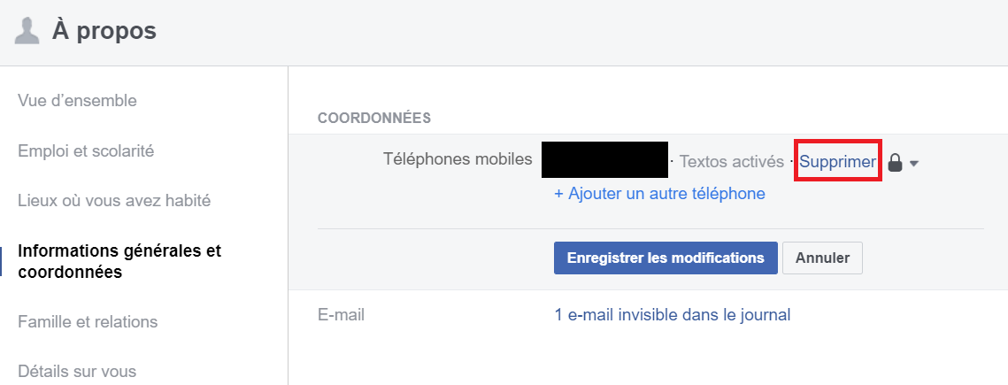Click the Annuler button
This screenshot has height=385, width=1008.
click(x=822, y=258)
